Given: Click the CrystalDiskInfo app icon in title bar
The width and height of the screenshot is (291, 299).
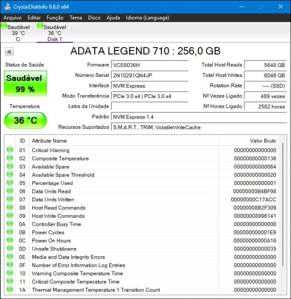Looking at the screenshot, I should coord(7,6).
